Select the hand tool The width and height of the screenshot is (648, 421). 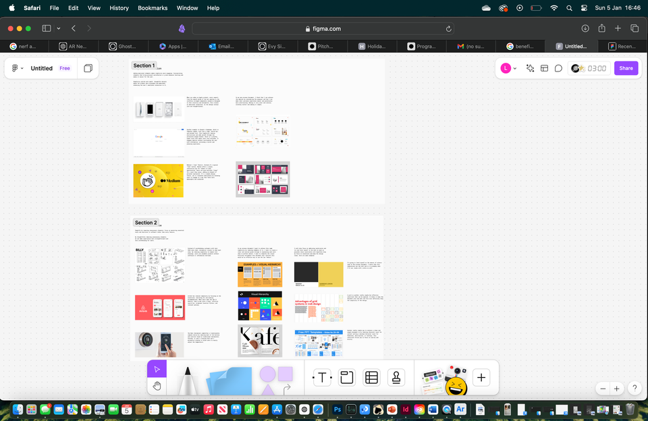[x=157, y=386]
